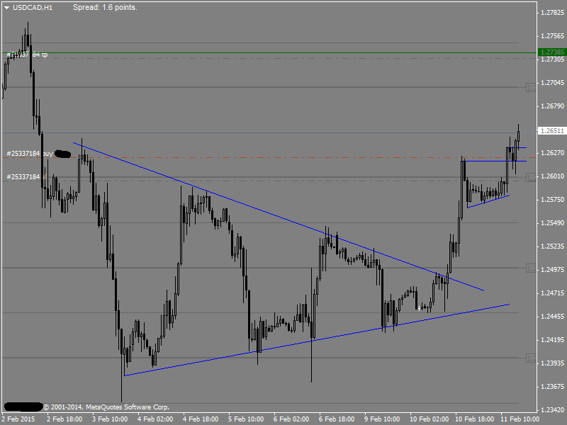Click the 1.23420 price scale label
567x425 pixels.
552,410
